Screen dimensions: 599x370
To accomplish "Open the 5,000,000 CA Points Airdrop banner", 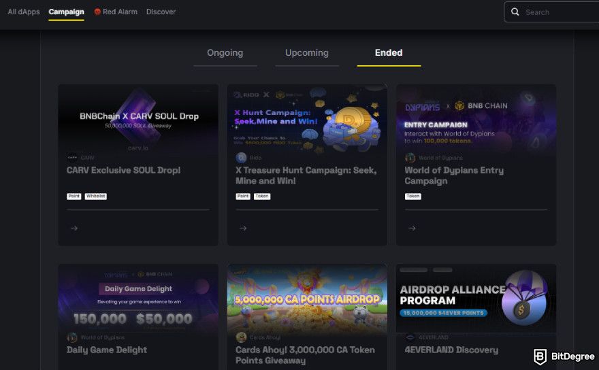I will coord(307,298).
